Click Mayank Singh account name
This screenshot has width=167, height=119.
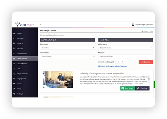[x=144, y=25]
